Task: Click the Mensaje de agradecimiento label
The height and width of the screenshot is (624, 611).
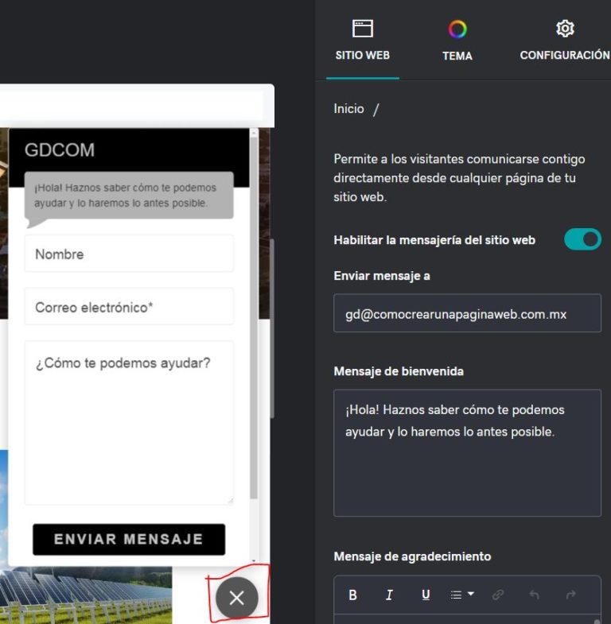Action: (x=412, y=556)
